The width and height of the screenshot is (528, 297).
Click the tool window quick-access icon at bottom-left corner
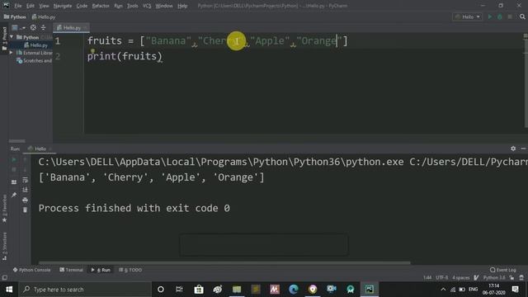coord(4,278)
